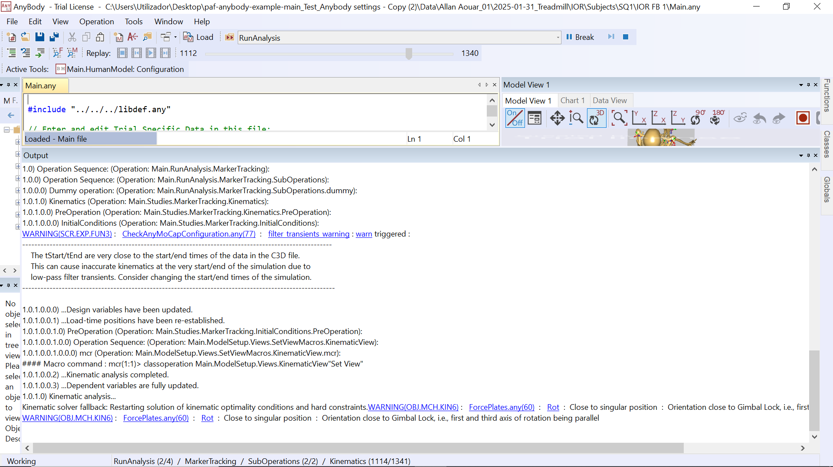Toggle Model View On/Off button
Image resolution: width=833 pixels, height=467 pixels.
click(515, 118)
